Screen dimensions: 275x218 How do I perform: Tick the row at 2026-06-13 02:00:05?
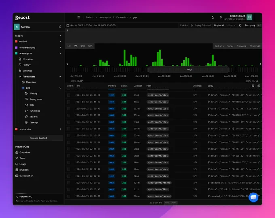coord(69,183)
